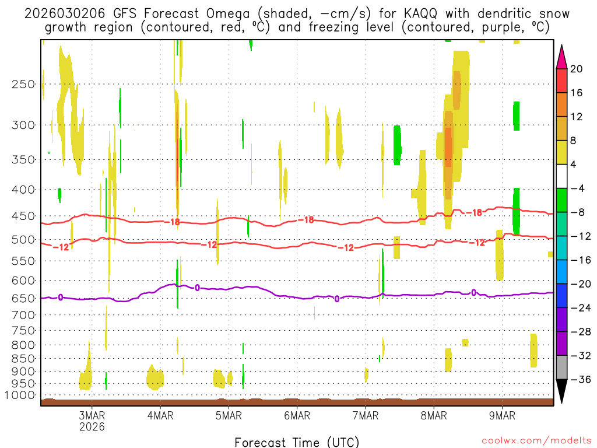Click the colorbar value label 20
Image resolution: width=597 pixels, height=448 pixels.
coord(577,69)
